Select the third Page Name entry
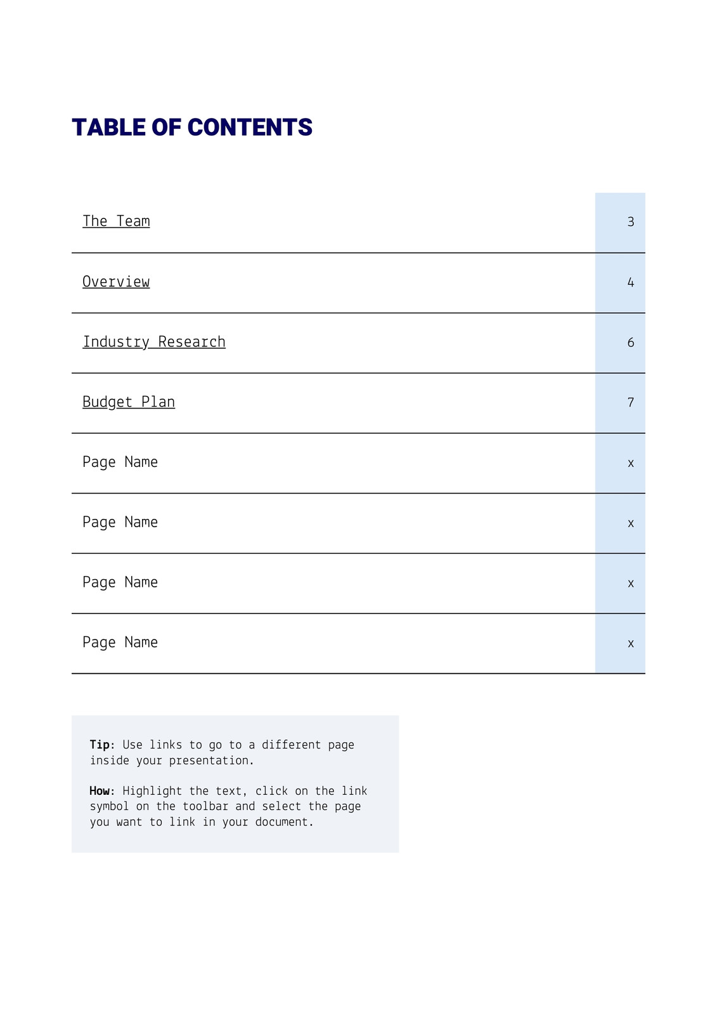 [120, 582]
